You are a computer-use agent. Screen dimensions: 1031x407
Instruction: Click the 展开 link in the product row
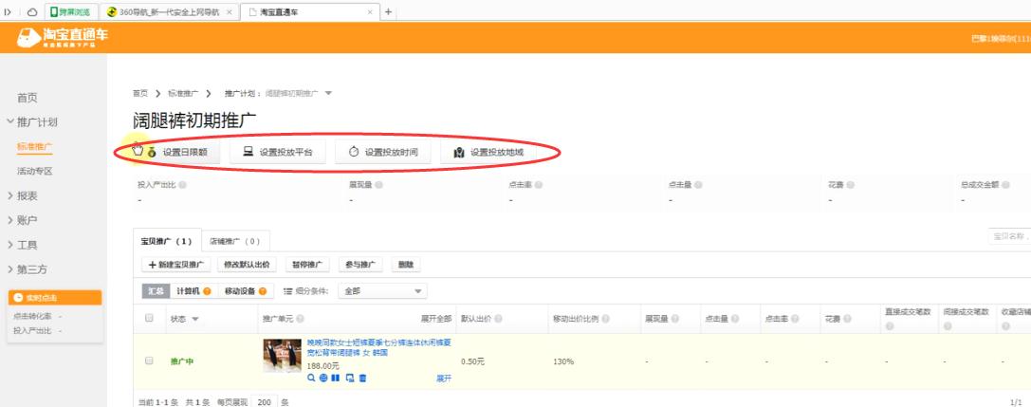click(x=444, y=379)
